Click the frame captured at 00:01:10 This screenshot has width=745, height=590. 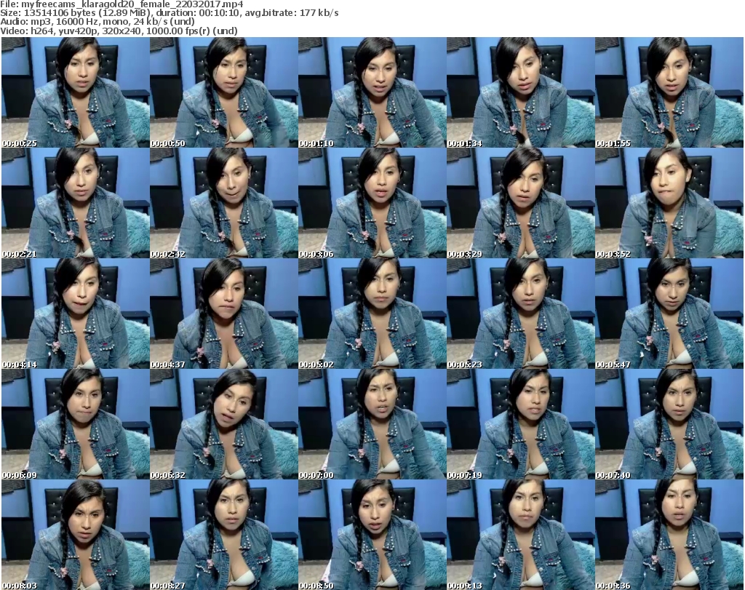click(x=372, y=92)
